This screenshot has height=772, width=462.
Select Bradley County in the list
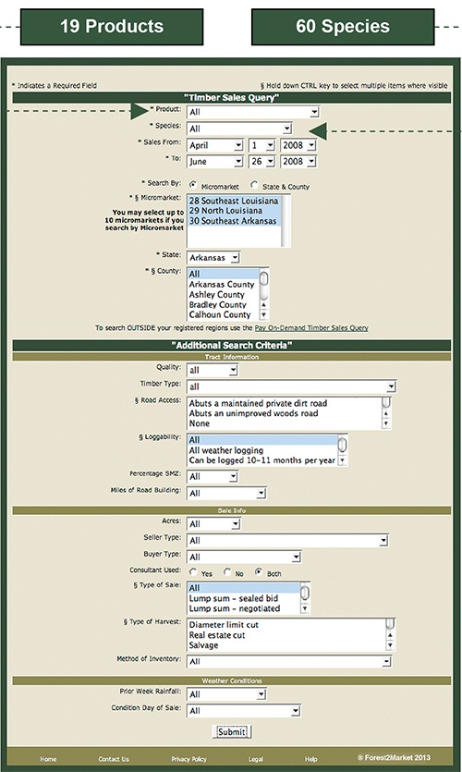point(224,305)
